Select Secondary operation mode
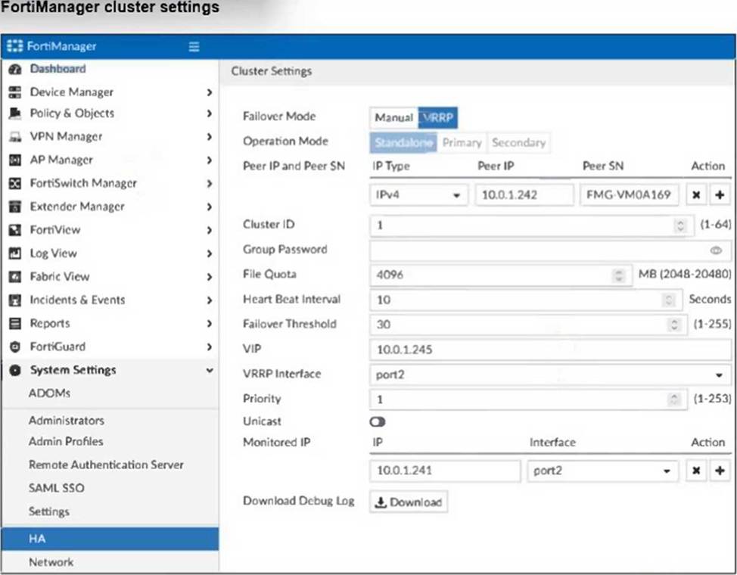The image size is (737, 575). tap(518, 142)
